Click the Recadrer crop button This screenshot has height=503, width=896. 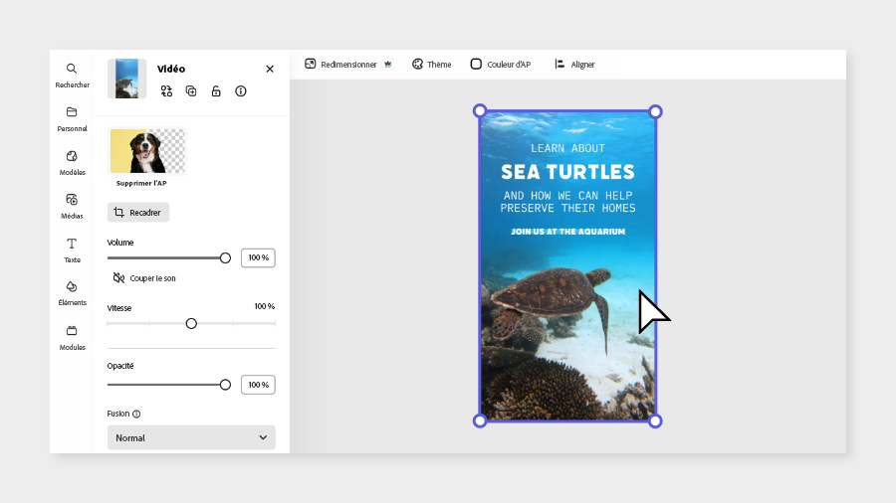click(138, 212)
